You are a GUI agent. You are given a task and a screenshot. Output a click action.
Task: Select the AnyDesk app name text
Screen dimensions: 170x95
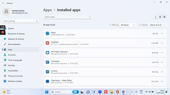[x=55, y=42]
